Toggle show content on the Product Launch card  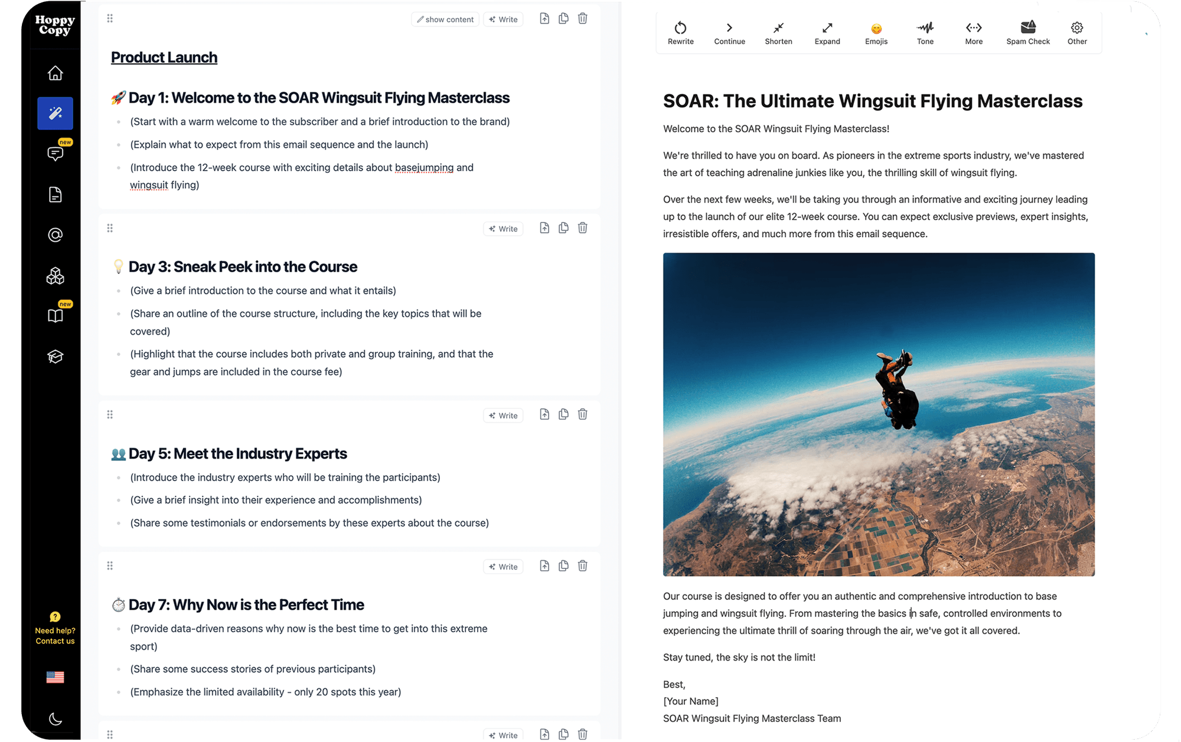tap(445, 19)
